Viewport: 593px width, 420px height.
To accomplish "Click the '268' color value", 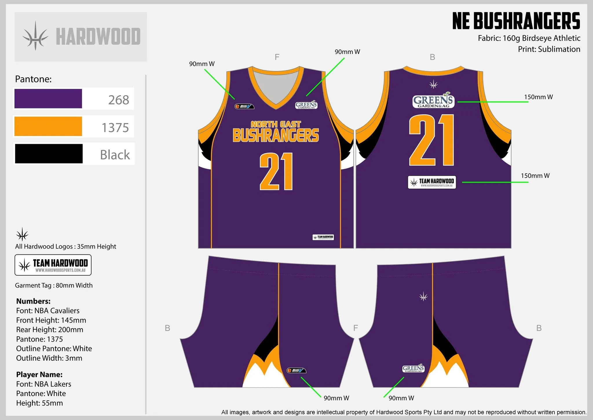I will [x=119, y=100].
